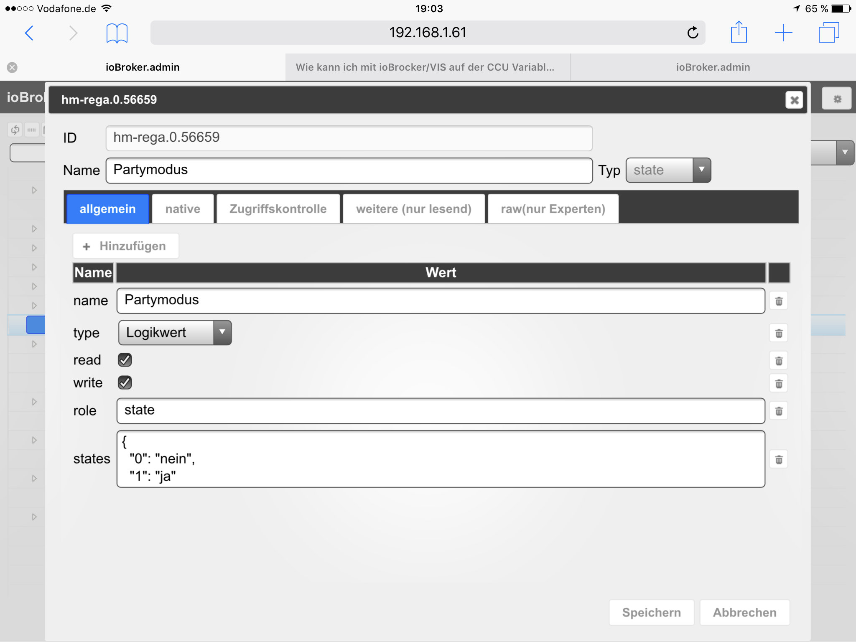Click the Hinzufügen add button
Viewport: 856px width, 642px height.
click(x=125, y=246)
